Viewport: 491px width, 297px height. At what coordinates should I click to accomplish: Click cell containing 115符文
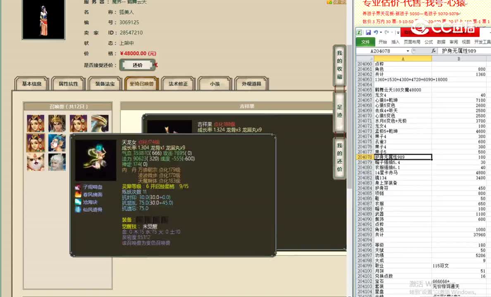tap(459, 266)
